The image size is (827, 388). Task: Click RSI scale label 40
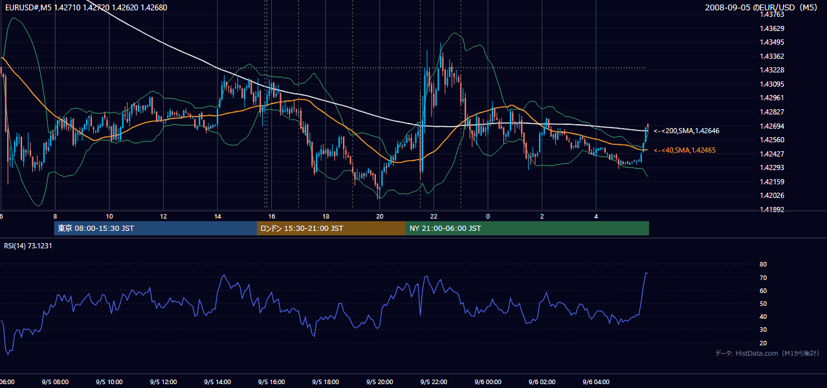click(x=764, y=317)
